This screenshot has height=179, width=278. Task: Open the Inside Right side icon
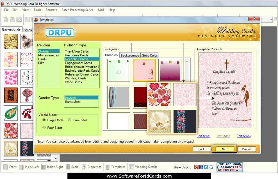pyautogui.click(x=44, y=167)
